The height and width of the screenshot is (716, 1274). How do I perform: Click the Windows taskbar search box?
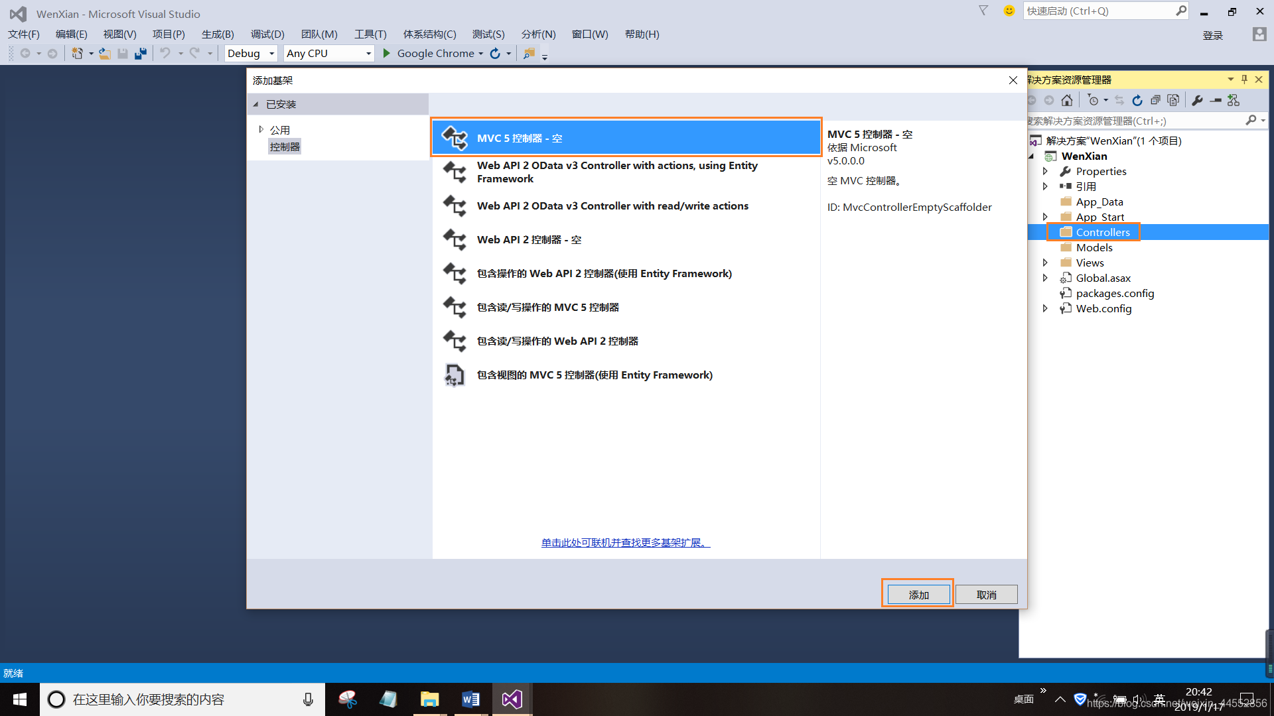point(182,699)
